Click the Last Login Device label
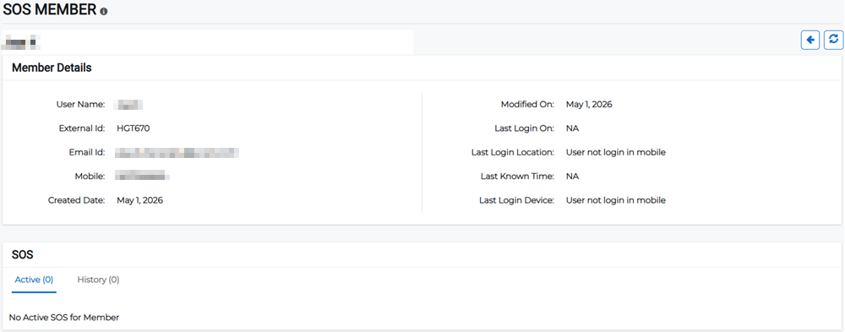Screen dimensions: 845x332 coord(517,200)
